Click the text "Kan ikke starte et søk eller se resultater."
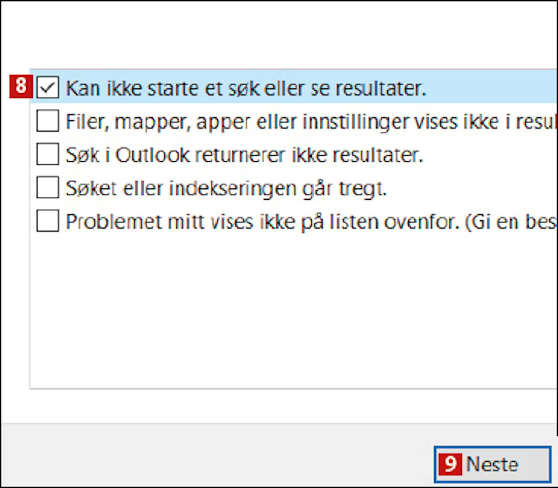 [x=246, y=88]
